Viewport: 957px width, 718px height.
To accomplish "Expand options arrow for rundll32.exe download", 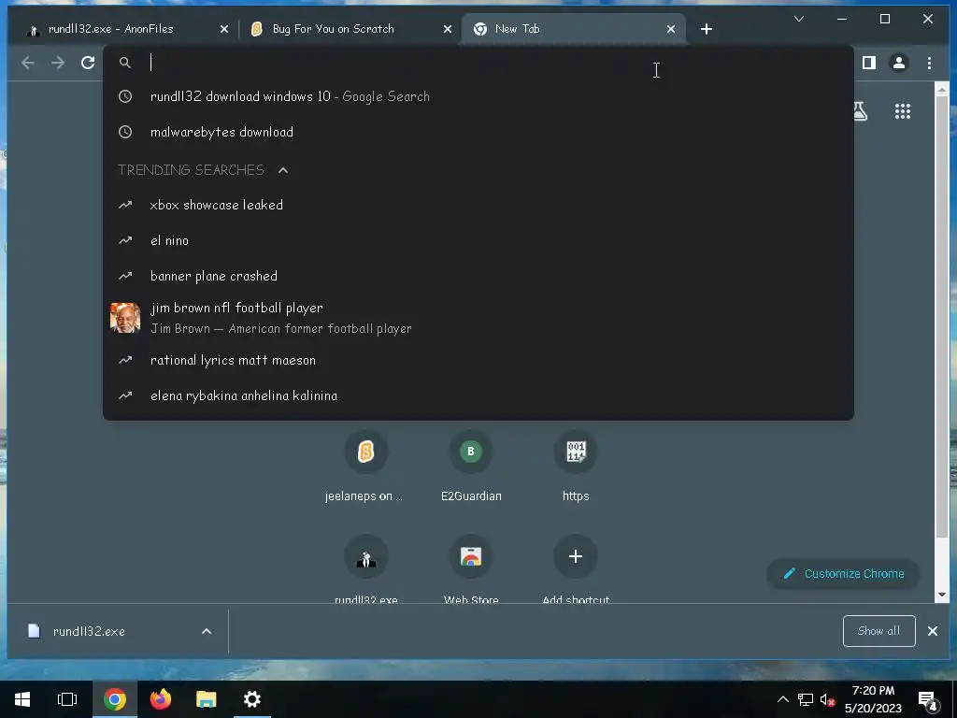I will point(207,631).
